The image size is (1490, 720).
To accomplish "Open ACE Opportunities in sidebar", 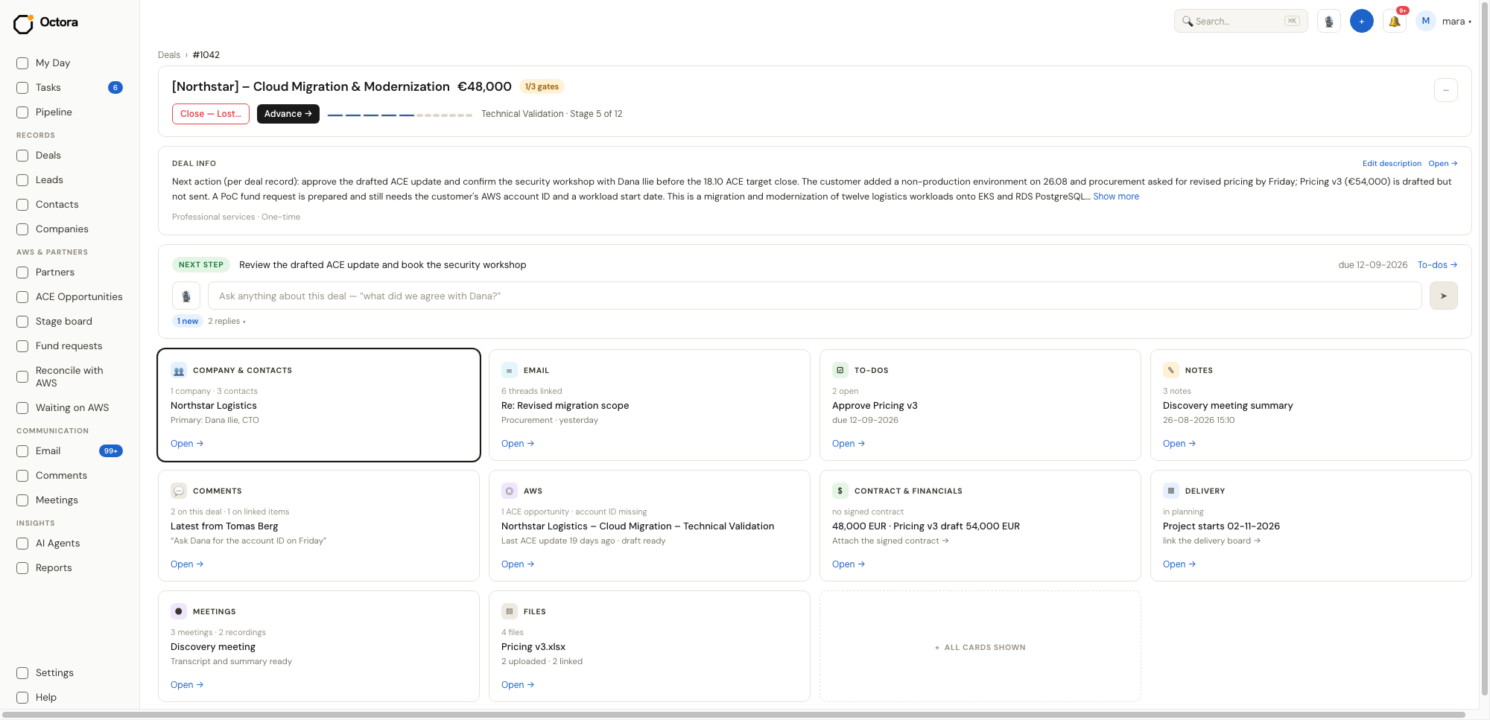I will point(69,297).
